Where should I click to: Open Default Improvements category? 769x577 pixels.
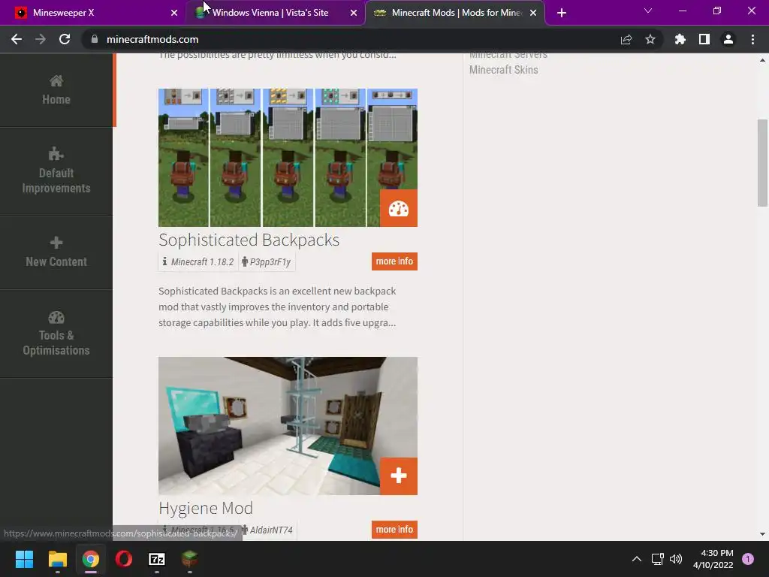[x=56, y=171]
